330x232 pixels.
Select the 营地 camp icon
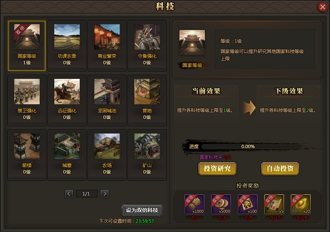147,92
